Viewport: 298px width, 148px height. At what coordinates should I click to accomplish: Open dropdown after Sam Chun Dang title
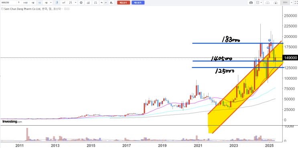[62, 9]
